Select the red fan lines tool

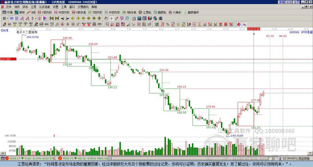pyautogui.click(x=112, y=24)
